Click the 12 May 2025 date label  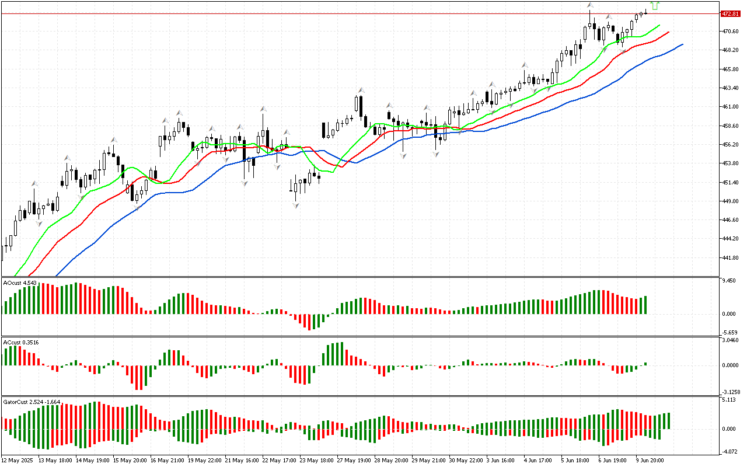(x=18, y=461)
